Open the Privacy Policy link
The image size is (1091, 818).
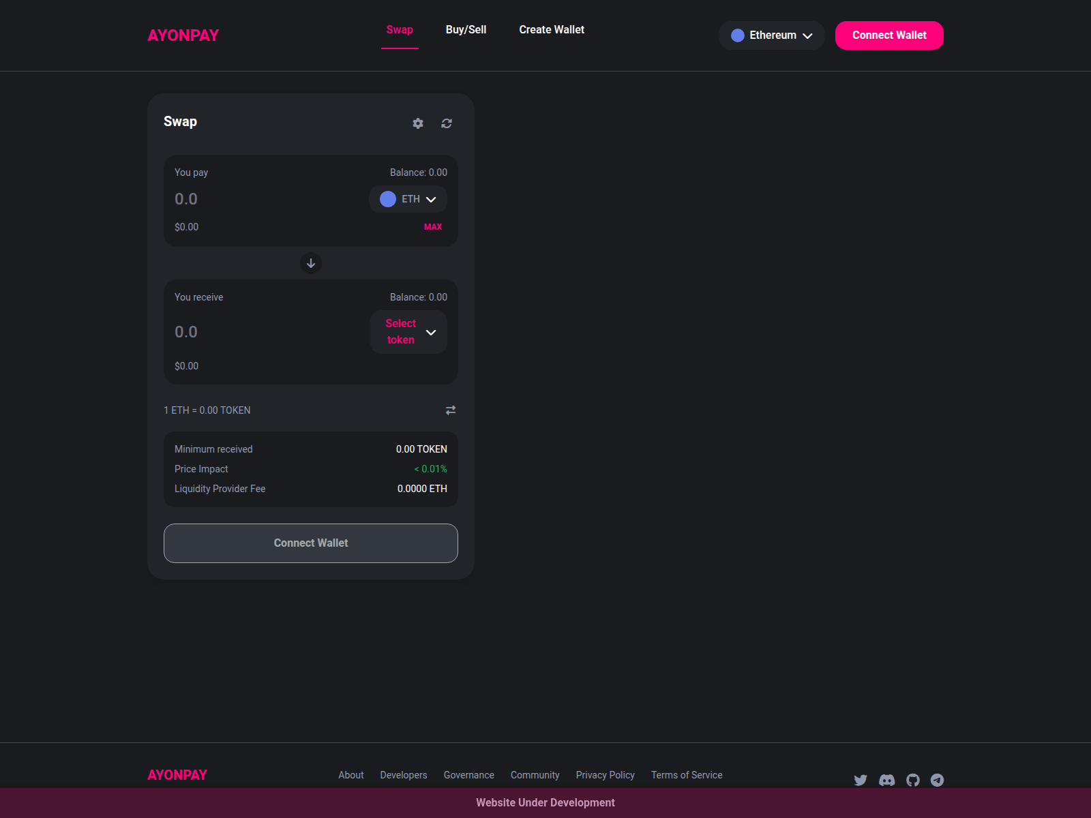[x=605, y=775]
